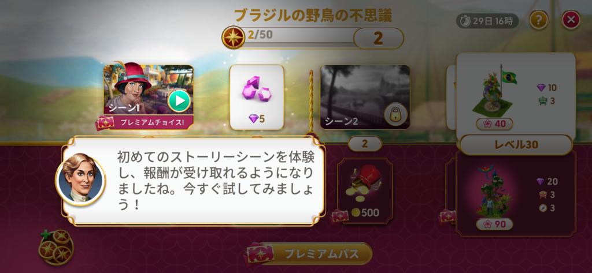The width and height of the screenshot is (592, 273).
Task: Tap the guide woman's portrait avatar
Action: (81, 179)
